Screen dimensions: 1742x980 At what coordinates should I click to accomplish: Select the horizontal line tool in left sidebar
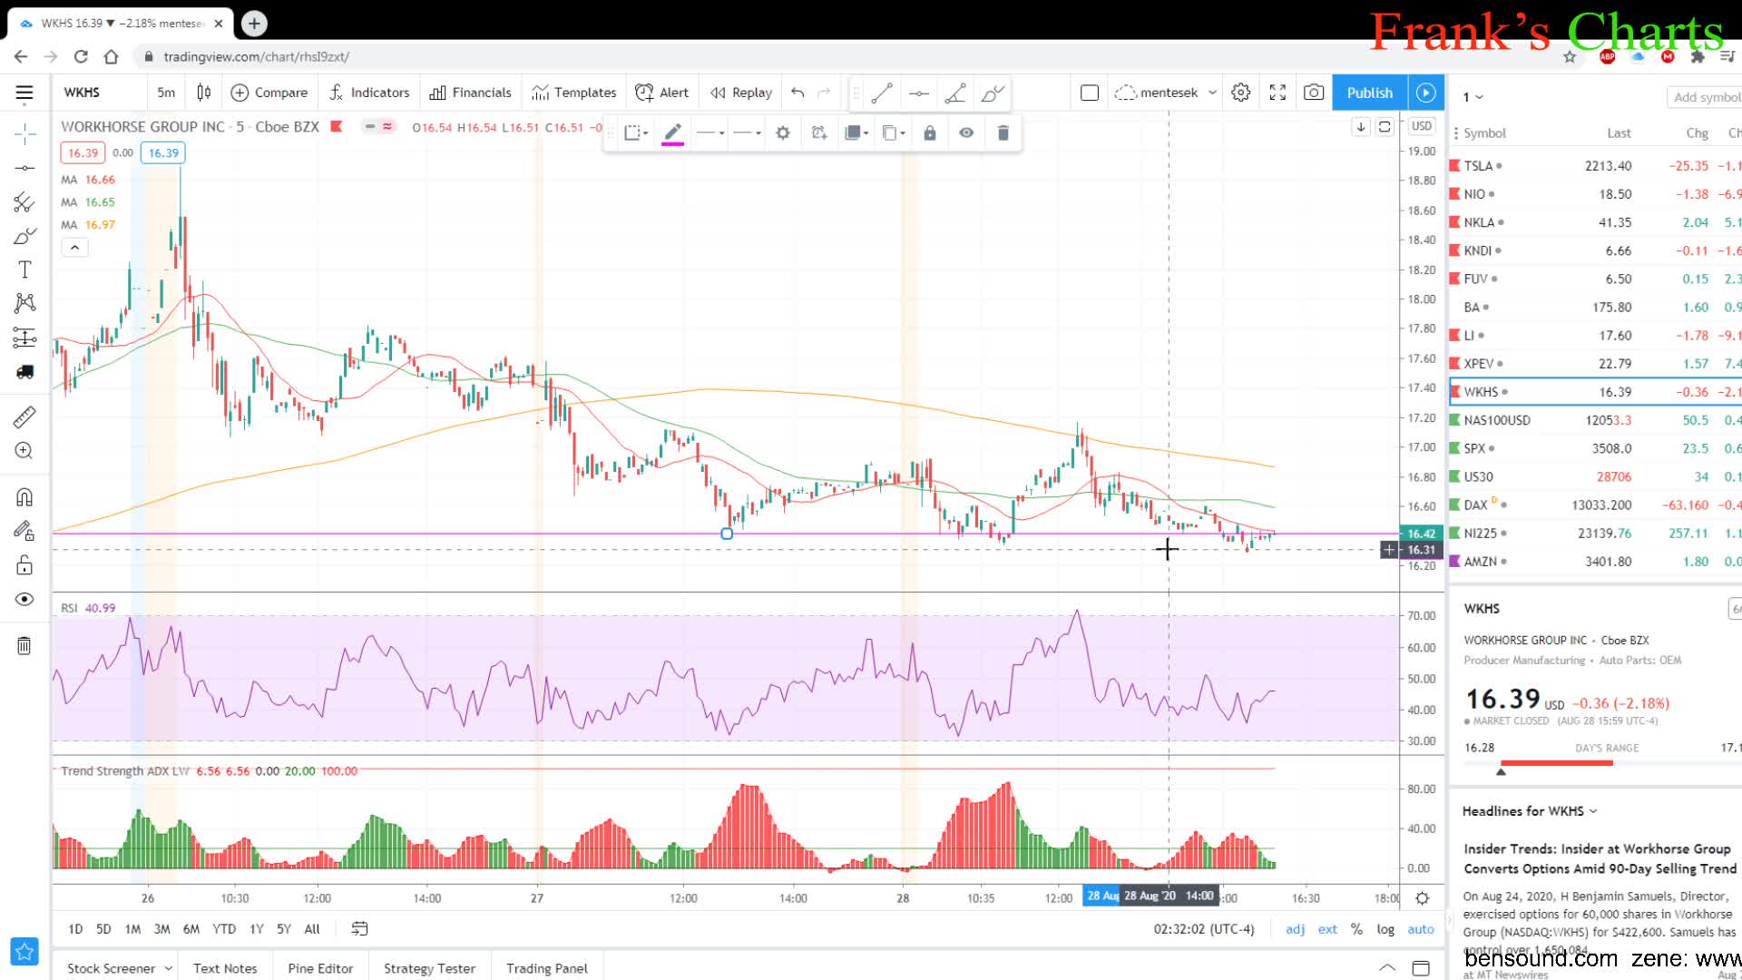point(24,168)
